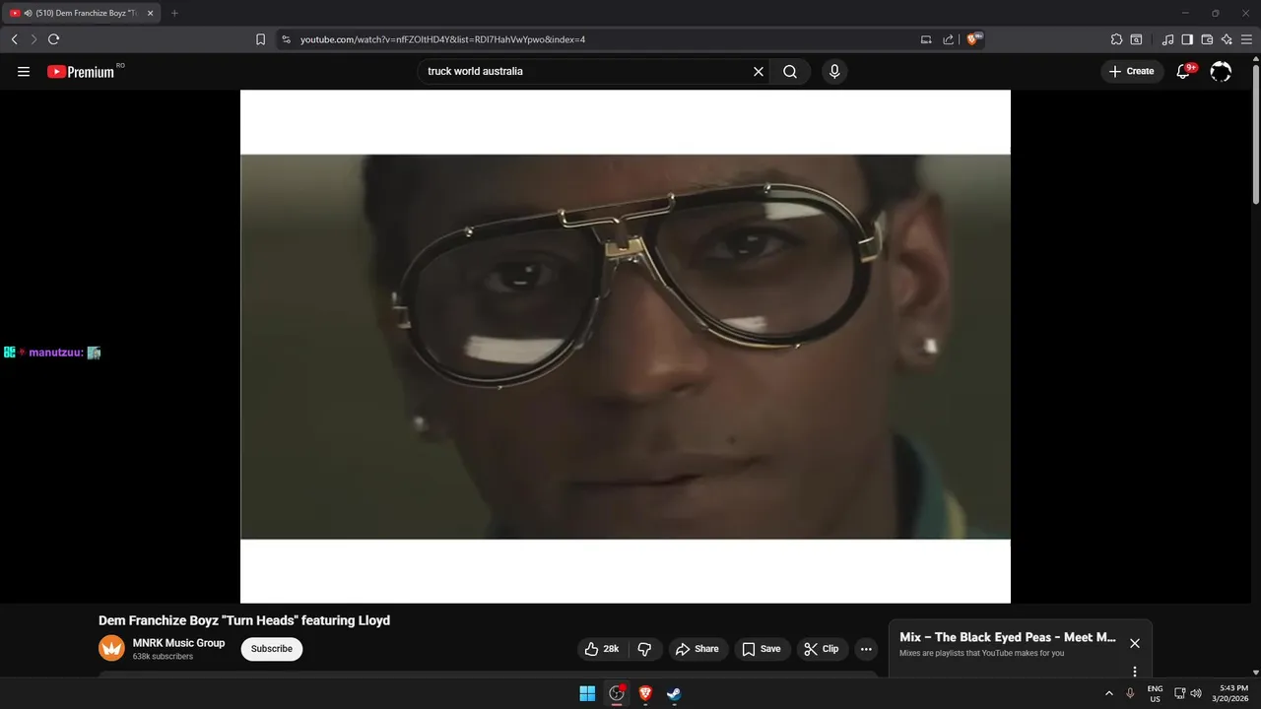Toggle the browser sidebar panel

(1187, 39)
